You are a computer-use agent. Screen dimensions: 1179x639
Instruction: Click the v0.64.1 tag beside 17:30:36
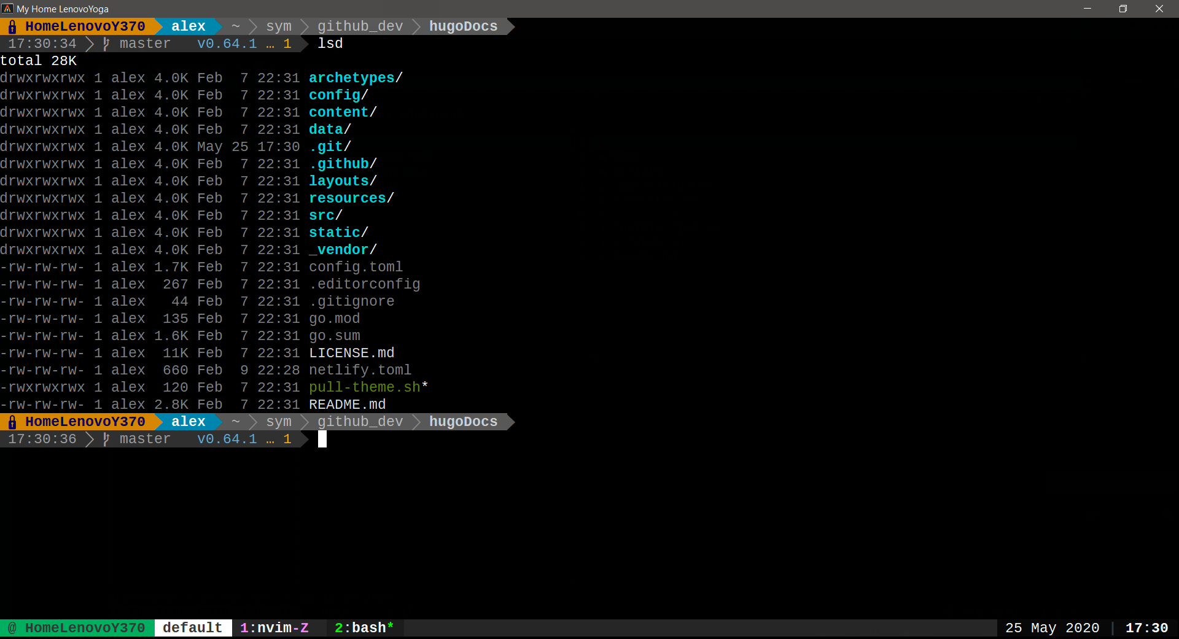coord(227,439)
